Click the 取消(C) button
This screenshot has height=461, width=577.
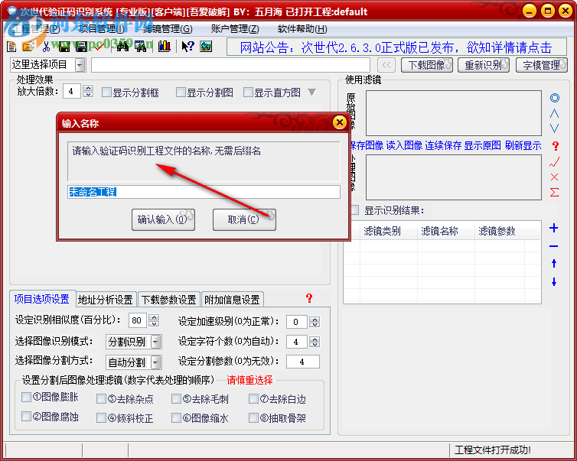tap(244, 220)
